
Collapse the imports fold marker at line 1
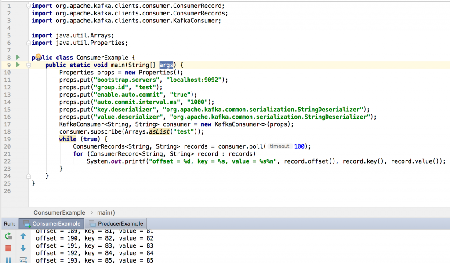point(29,6)
